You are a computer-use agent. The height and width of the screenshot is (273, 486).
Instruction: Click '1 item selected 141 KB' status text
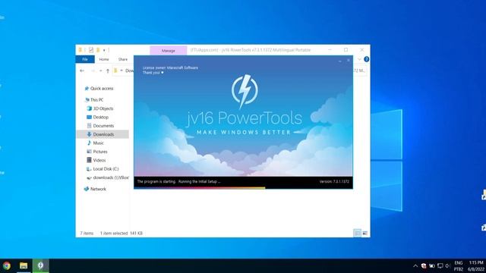[121, 233]
